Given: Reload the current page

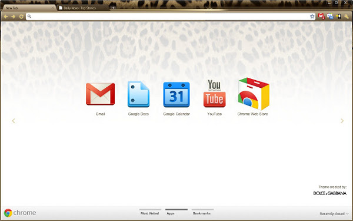Looking at the screenshot, I should click(x=21, y=17).
